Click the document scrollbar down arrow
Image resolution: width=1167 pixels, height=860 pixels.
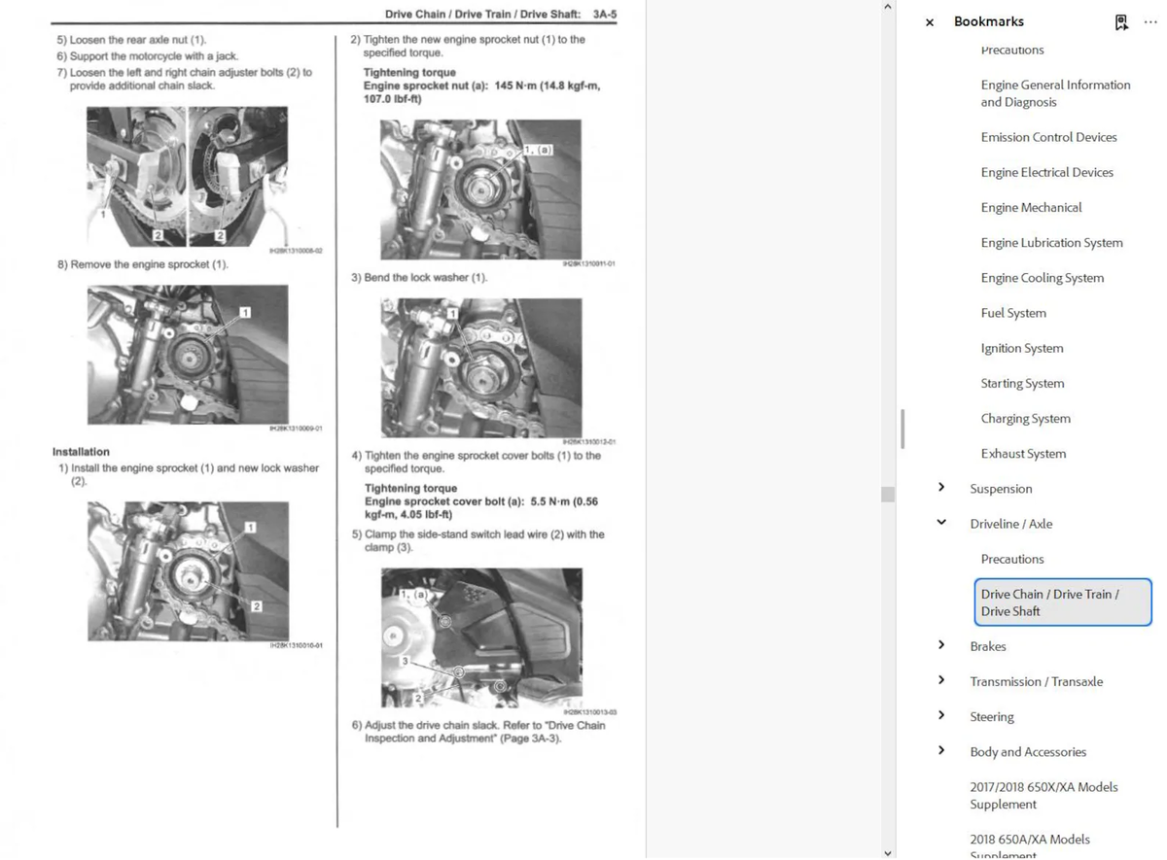coord(887,852)
